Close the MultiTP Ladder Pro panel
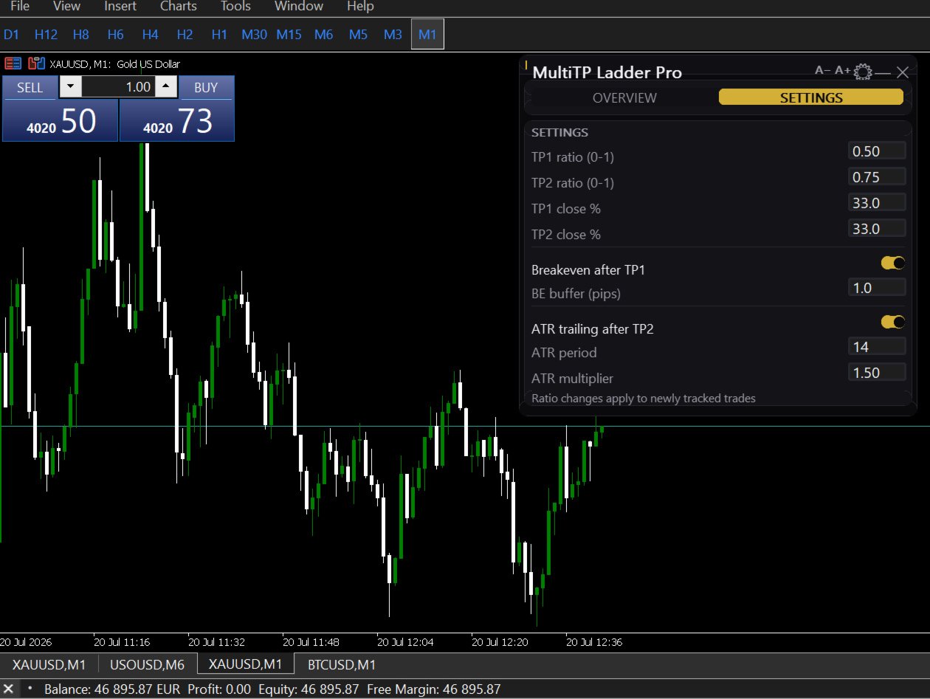The image size is (930, 699). coord(903,72)
